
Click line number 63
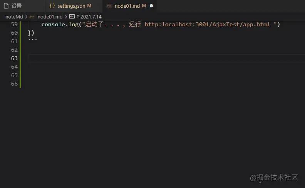14,58
